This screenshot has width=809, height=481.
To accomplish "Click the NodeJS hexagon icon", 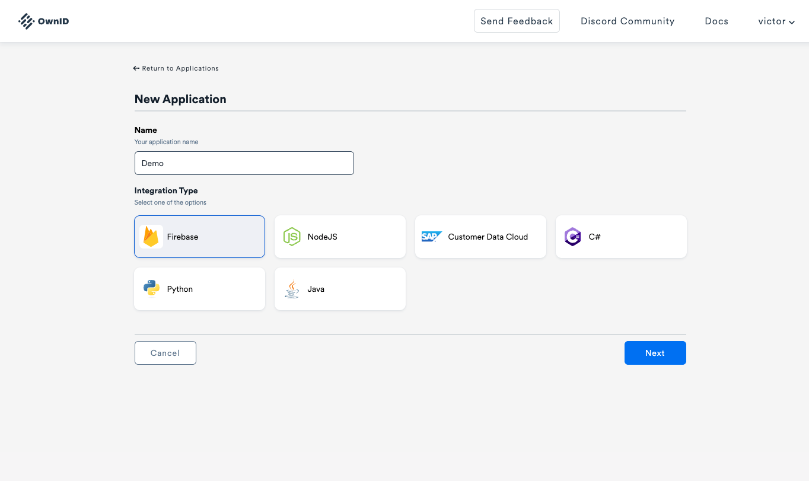I will [292, 237].
